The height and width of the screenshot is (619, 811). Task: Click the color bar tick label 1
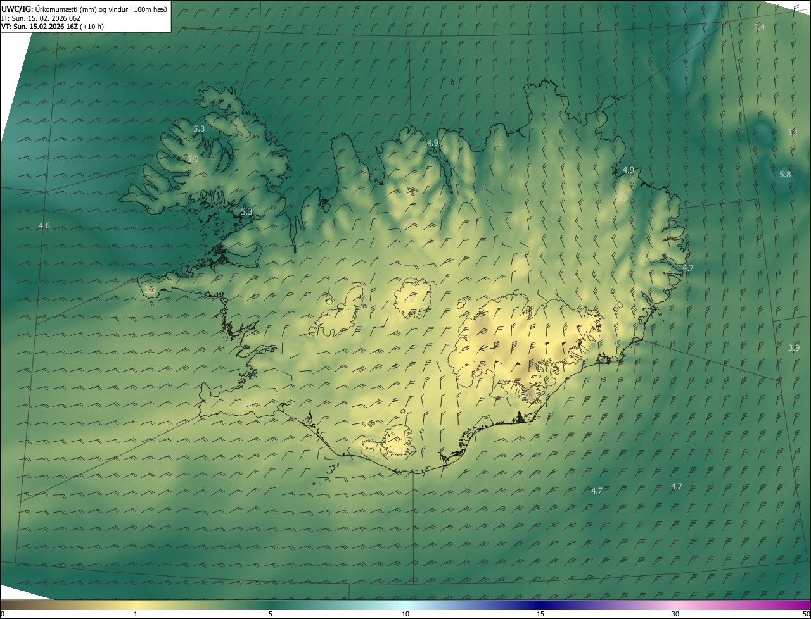136,615
